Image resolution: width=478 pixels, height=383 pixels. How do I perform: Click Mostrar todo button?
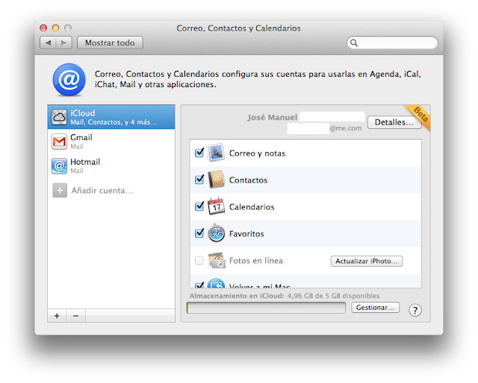110,43
